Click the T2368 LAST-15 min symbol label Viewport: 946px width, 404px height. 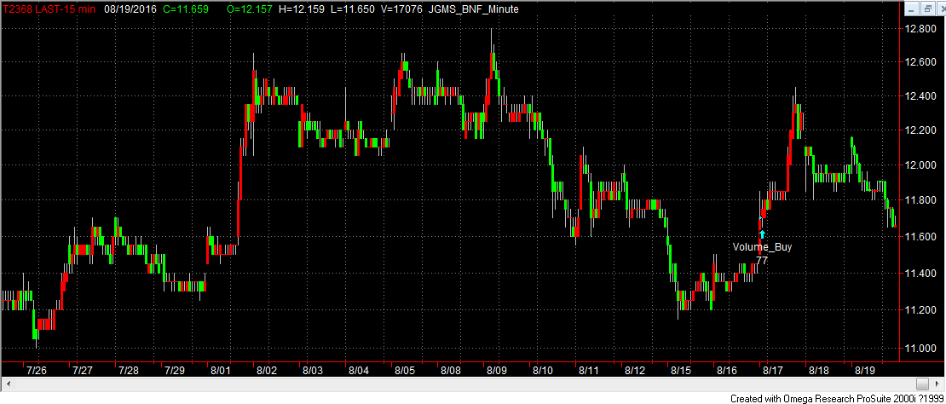coord(49,9)
